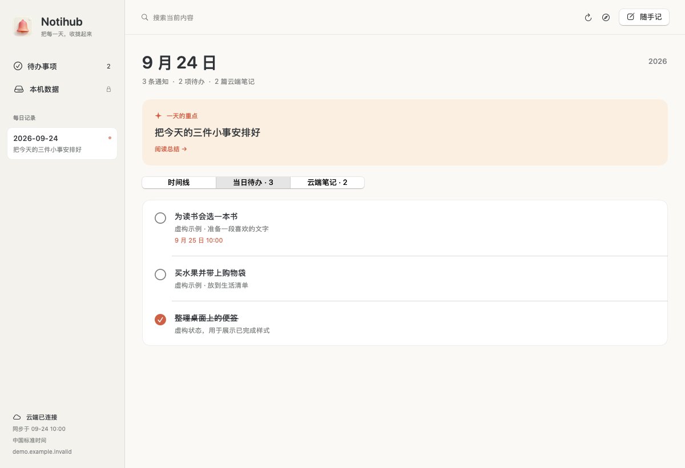Select the 2026-09-24 daily record entry
Screen dimensions: 685x468
point(62,143)
